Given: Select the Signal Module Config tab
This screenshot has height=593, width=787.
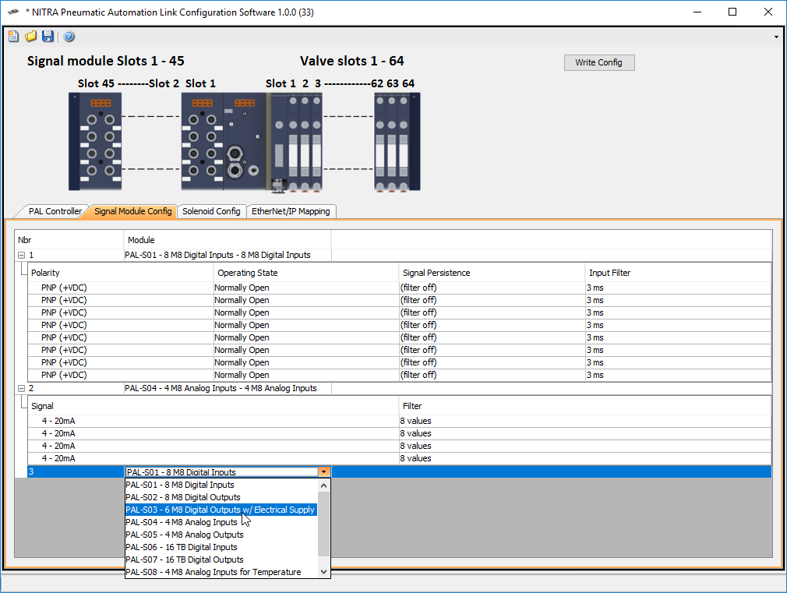Looking at the screenshot, I should tap(132, 211).
